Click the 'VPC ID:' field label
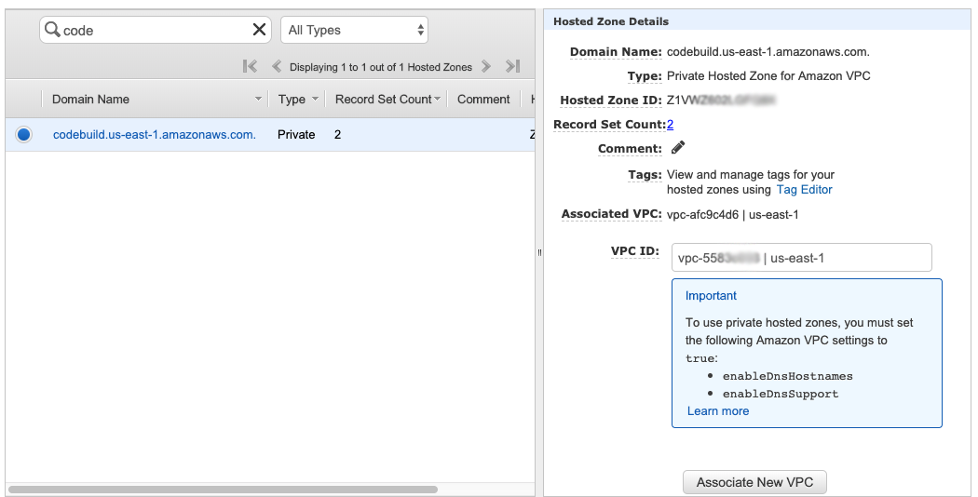978x497 pixels. 634,251
